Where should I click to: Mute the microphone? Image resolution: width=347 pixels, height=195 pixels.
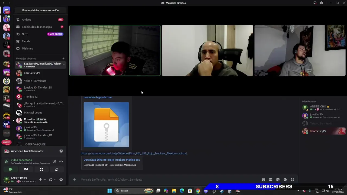[x=40, y=180]
